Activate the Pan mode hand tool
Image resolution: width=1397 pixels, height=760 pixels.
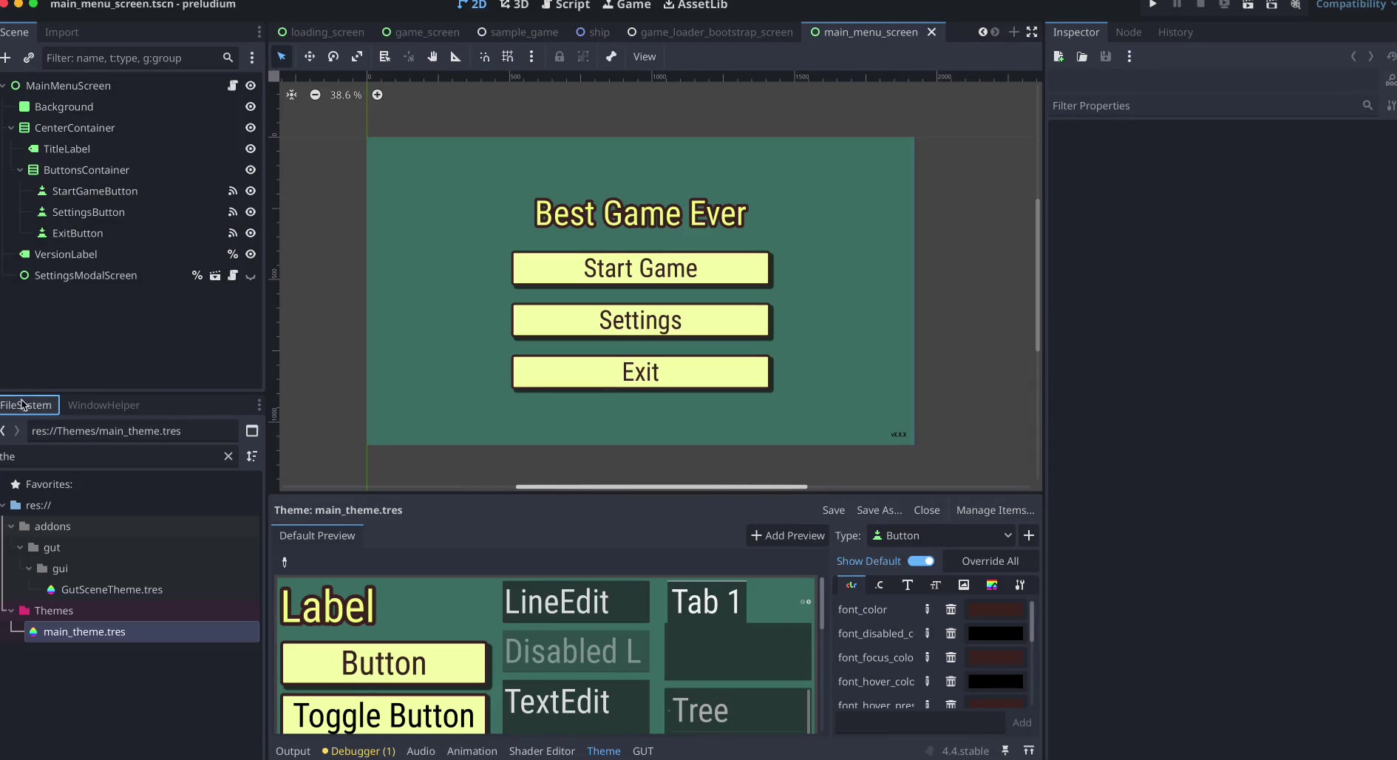pos(432,57)
